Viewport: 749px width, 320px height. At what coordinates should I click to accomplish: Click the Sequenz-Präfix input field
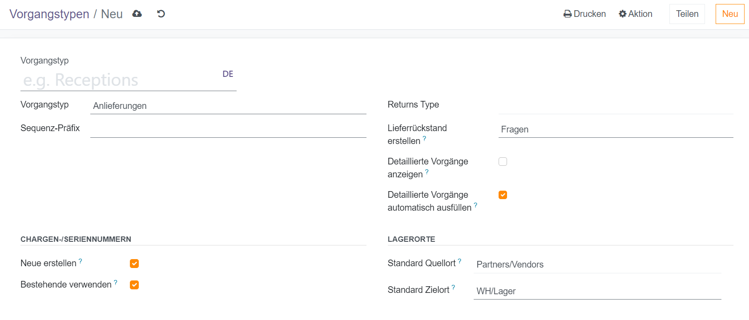228,129
